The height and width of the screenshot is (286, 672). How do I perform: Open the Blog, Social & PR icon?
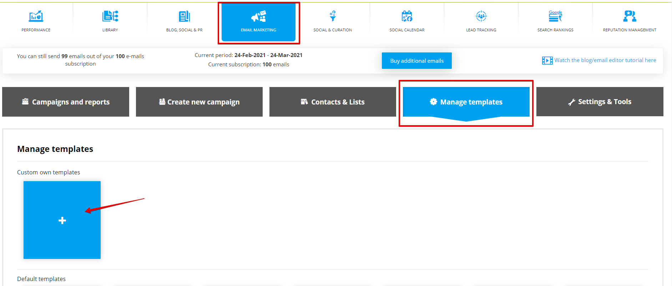(184, 16)
